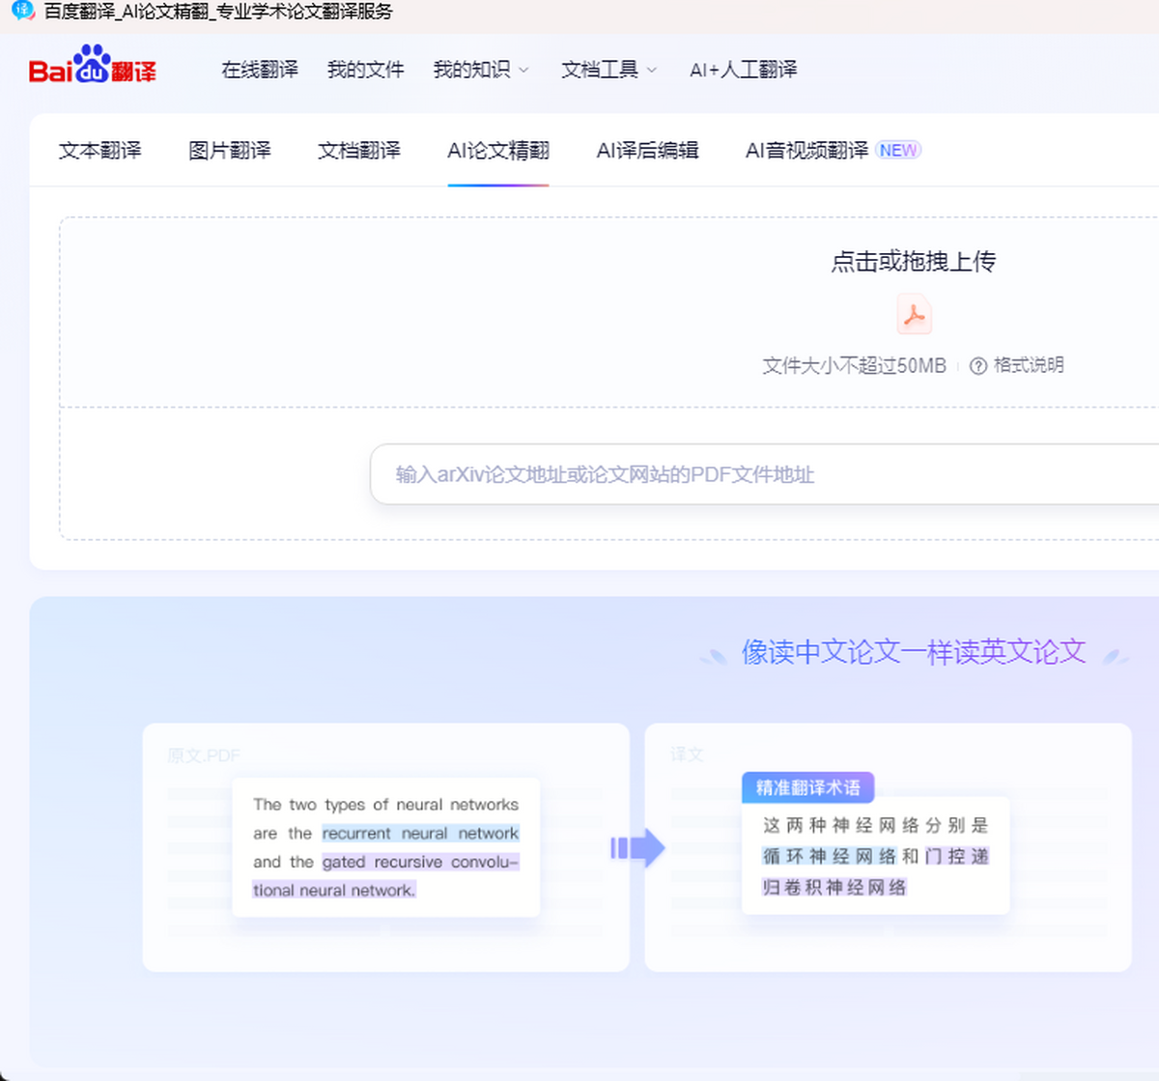Click highlighted text 'gated recursive convolu-'
1159x1081 pixels.
click(420, 862)
